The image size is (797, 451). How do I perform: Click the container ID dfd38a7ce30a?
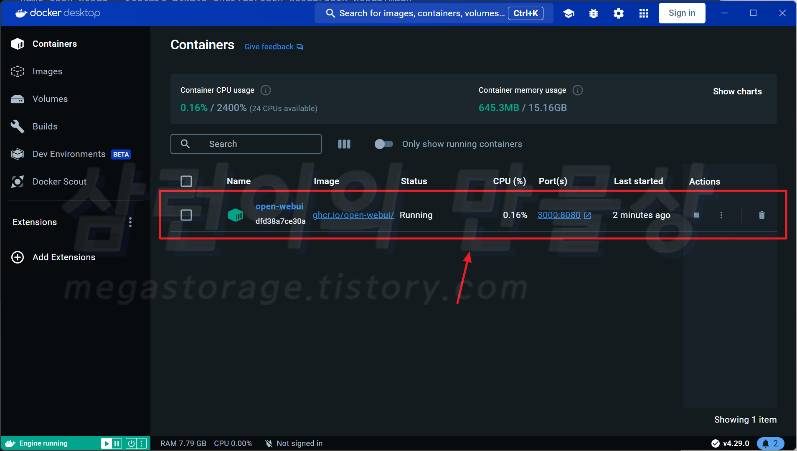[x=280, y=221]
